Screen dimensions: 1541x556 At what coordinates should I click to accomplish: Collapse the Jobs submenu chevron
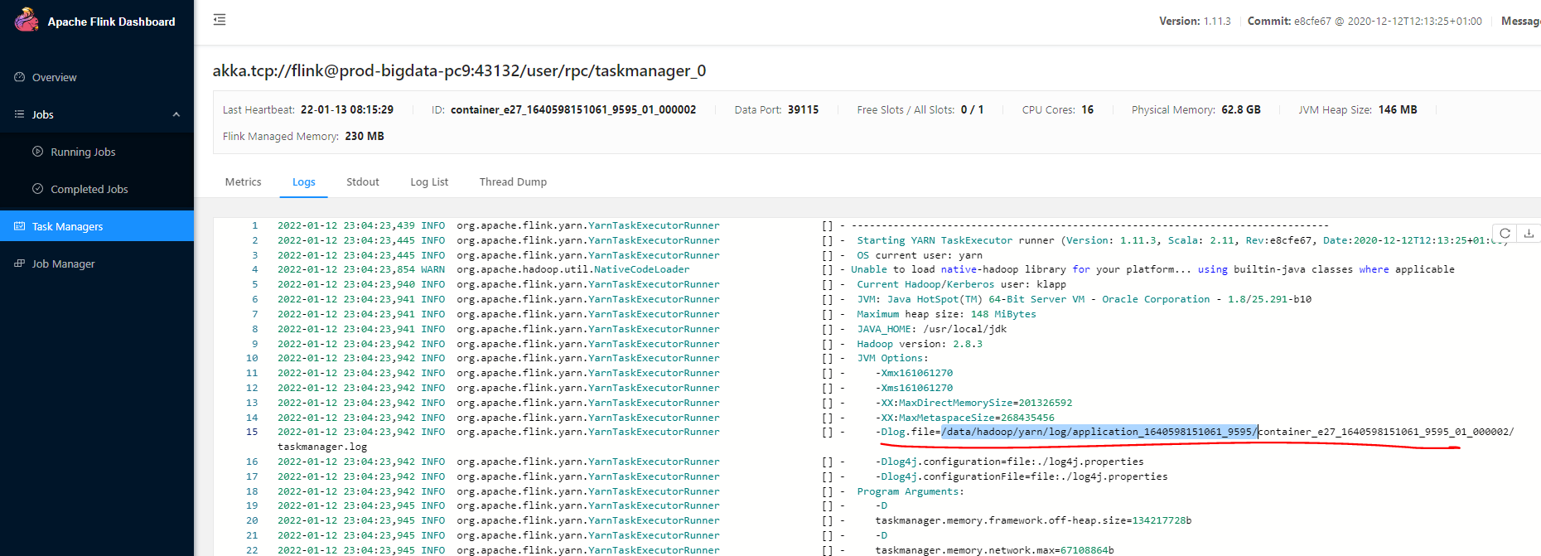(x=176, y=114)
